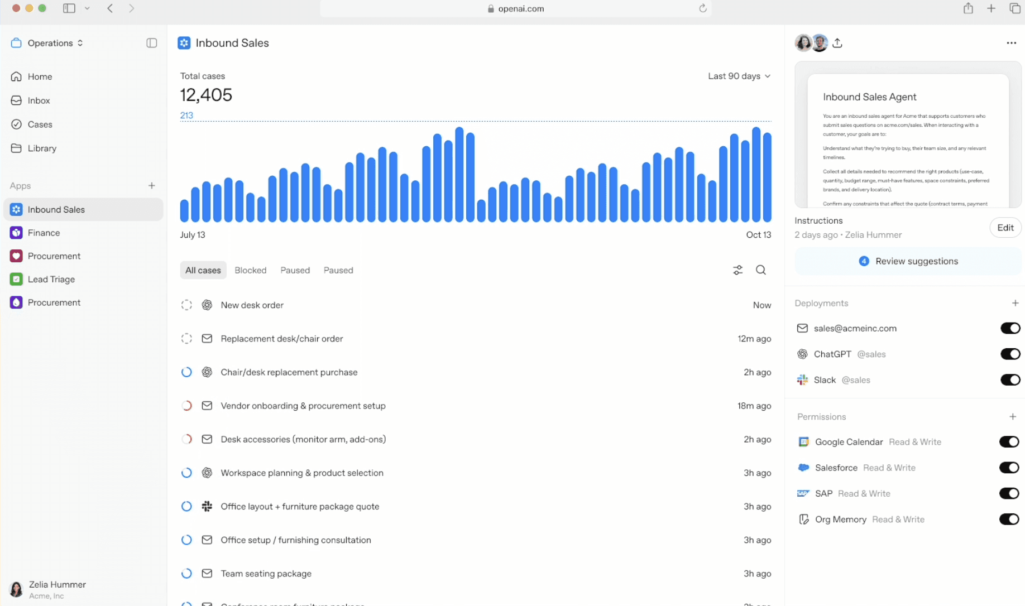This screenshot has height=606, width=1025.
Task: Open Last 90 days range dropdown
Action: tap(739, 76)
